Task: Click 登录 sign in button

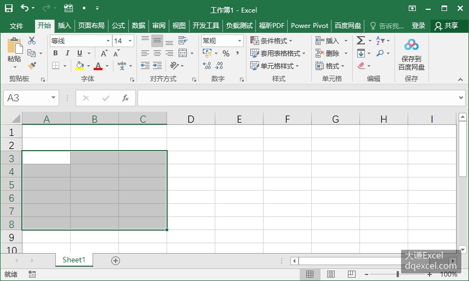Action: pos(418,26)
